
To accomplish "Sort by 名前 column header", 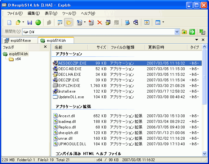I will click(x=70, y=47).
